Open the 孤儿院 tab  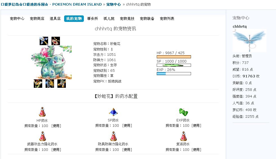click(x=109, y=19)
